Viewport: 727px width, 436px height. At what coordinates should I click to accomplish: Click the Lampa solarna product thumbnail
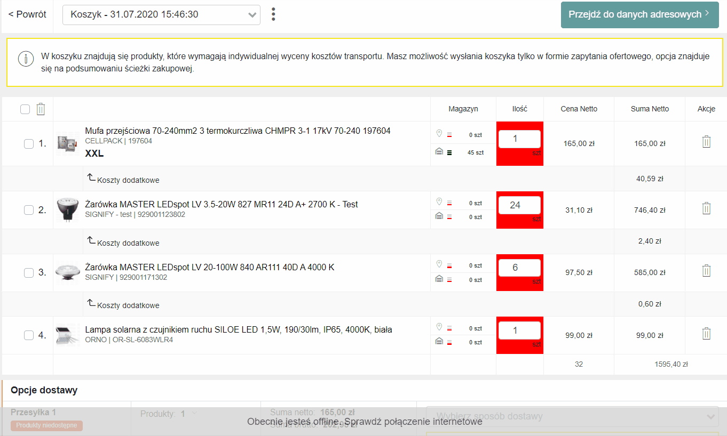click(68, 335)
